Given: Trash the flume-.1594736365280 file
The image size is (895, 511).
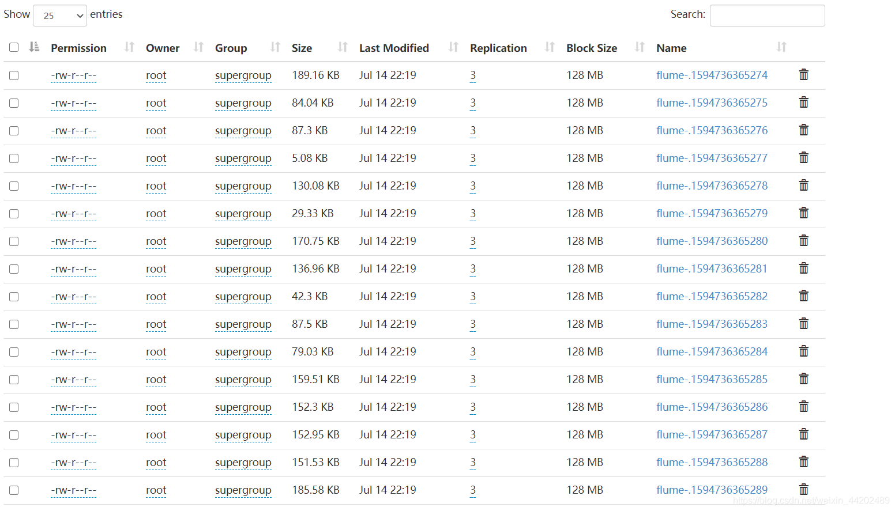Looking at the screenshot, I should [803, 240].
